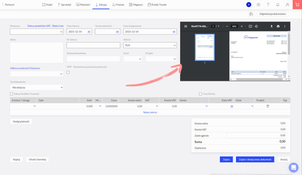This screenshot has height=175, width=302.
Task: Expand the unit (Mi...) dropdown in row
Action: coord(100,106)
